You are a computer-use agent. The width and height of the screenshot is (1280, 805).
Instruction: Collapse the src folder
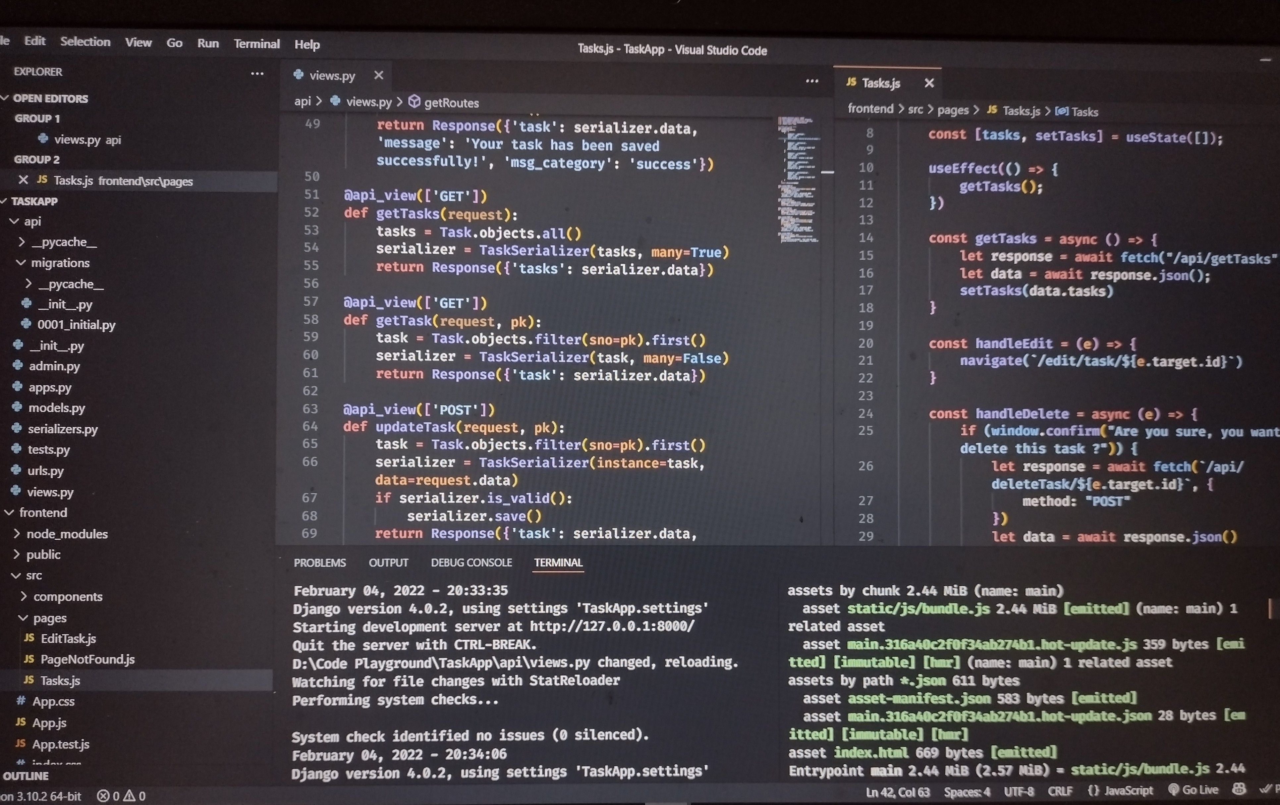click(x=33, y=575)
